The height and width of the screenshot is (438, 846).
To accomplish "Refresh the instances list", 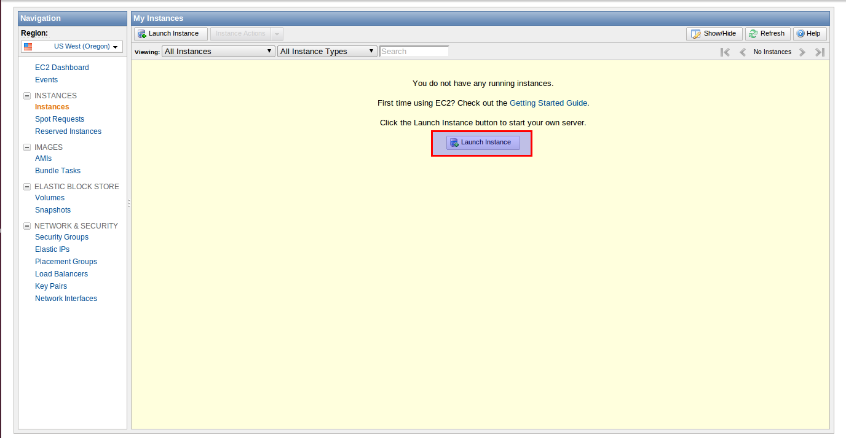I will [x=767, y=34].
